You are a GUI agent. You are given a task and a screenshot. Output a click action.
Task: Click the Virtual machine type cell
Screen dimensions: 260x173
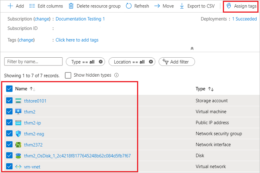click(x=211, y=112)
